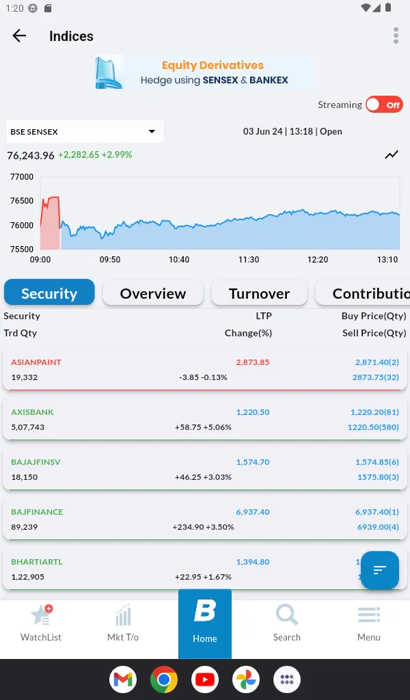
Task: Open the three-dot overflow menu
Action: [395, 36]
